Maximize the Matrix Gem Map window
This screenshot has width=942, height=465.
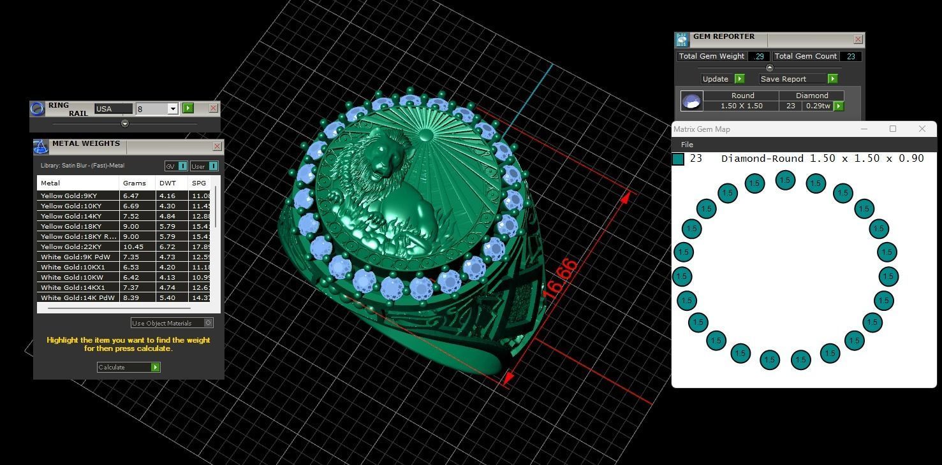[x=893, y=129]
